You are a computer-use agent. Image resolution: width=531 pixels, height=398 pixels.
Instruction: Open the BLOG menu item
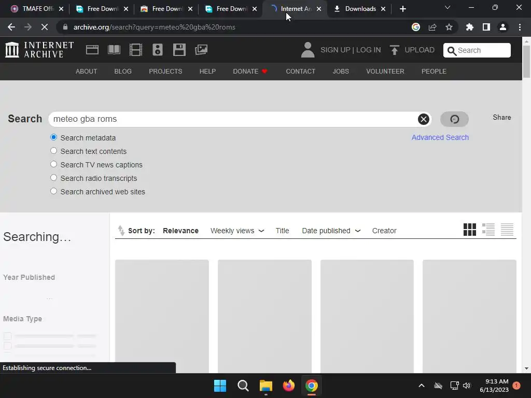click(x=123, y=72)
